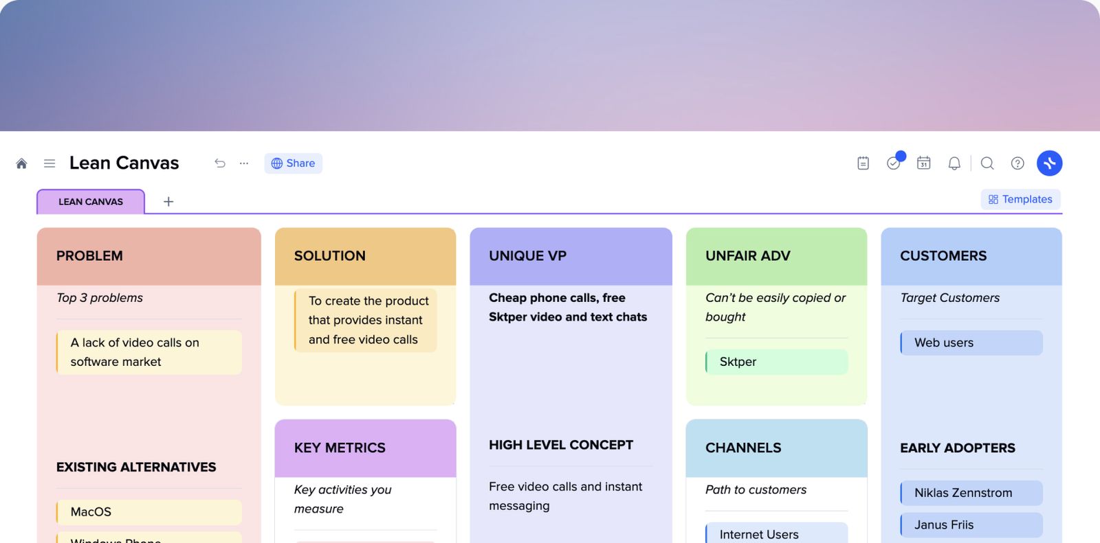Screen dimensions: 1100x543
Task: Click 'Key activities you measure' subtitle
Action: pyautogui.click(x=343, y=499)
